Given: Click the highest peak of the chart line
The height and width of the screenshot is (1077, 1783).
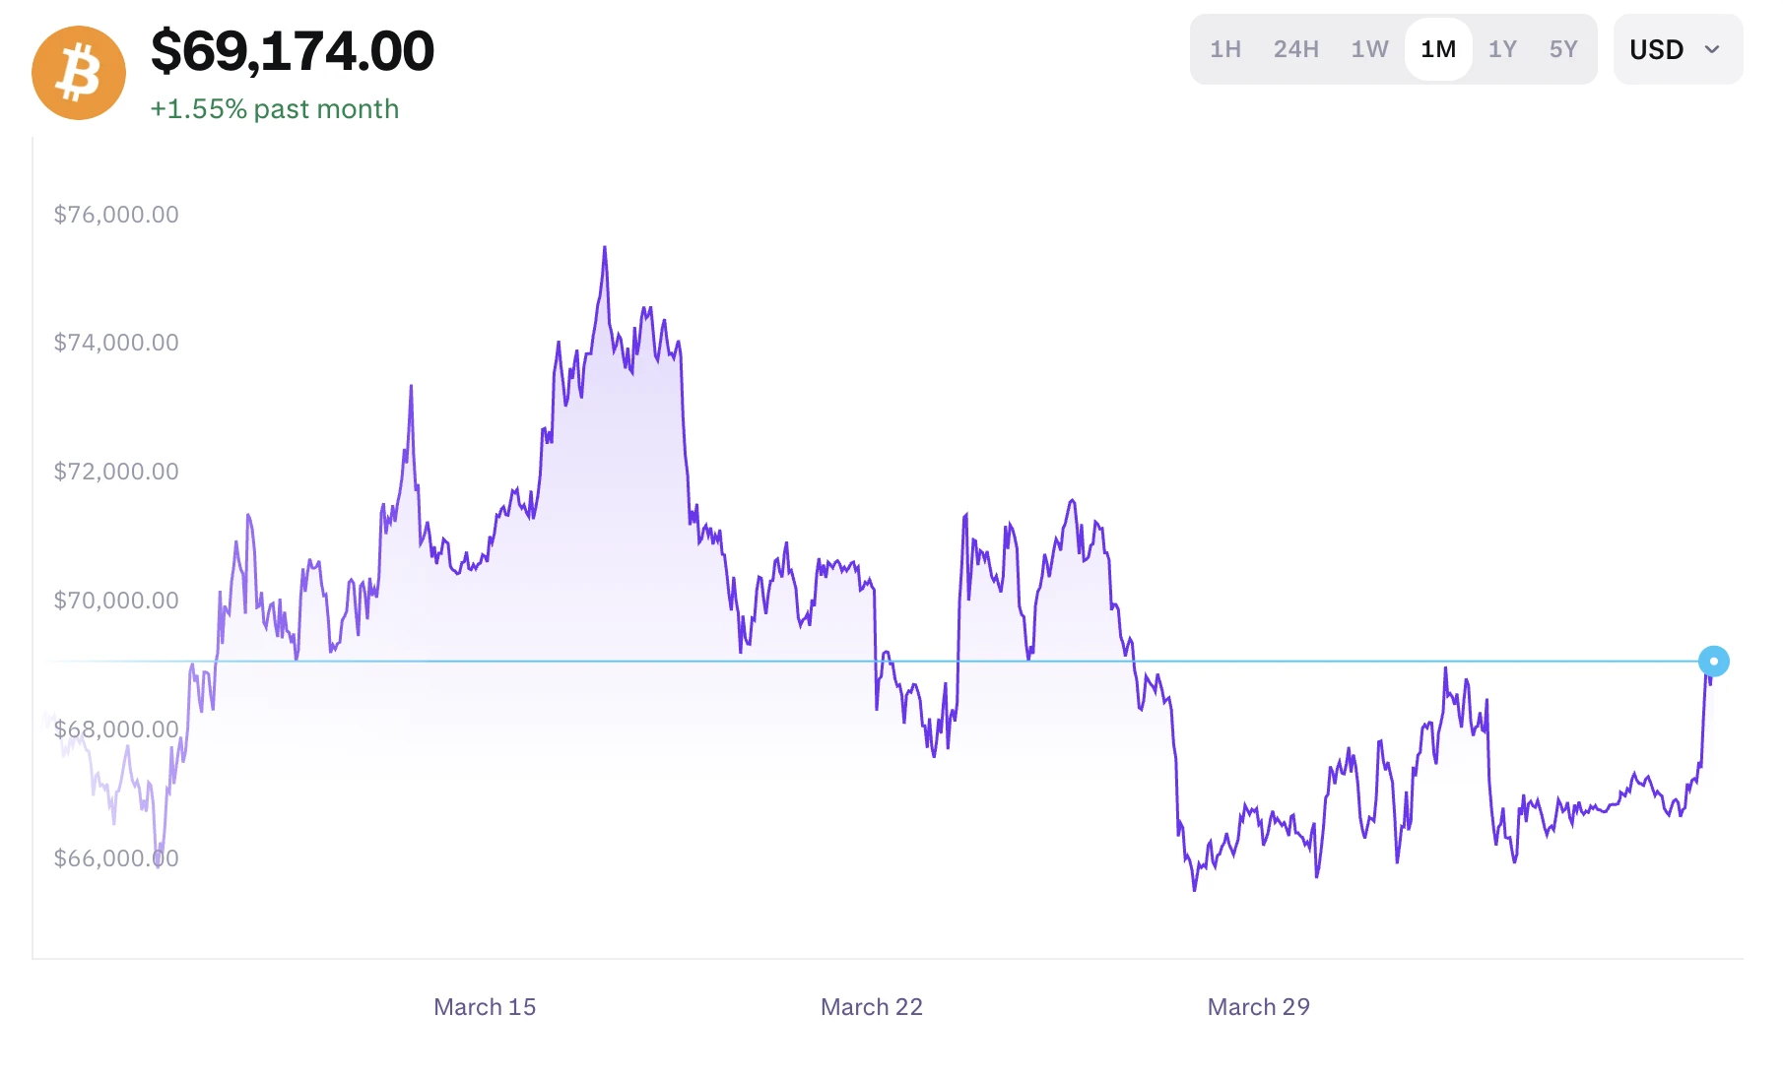Looking at the screenshot, I should click(605, 248).
